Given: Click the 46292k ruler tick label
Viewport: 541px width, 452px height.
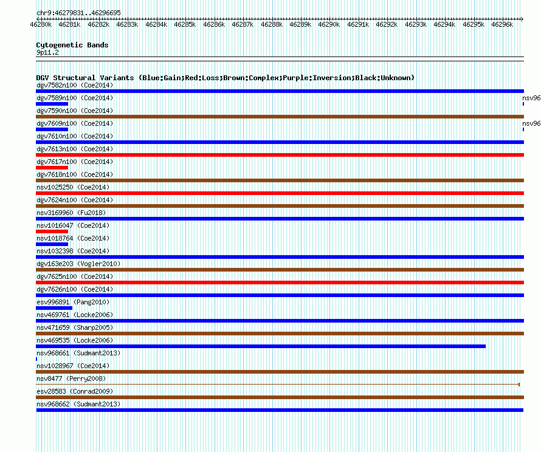Looking at the screenshot, I should (387, 24).
